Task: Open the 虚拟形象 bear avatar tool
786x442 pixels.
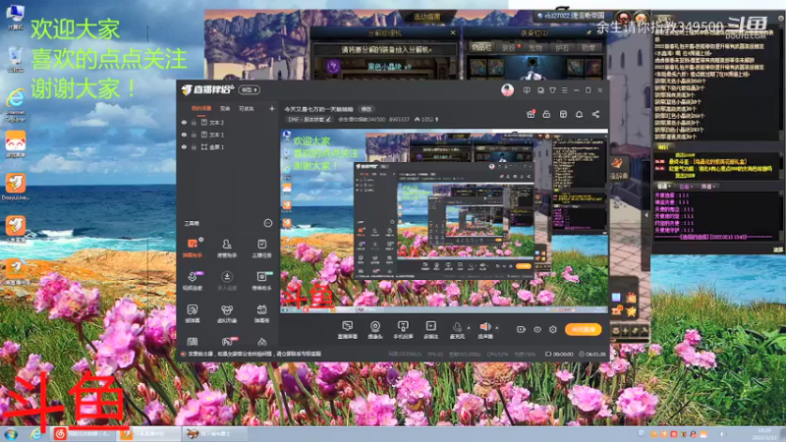Action: (227, 312)
